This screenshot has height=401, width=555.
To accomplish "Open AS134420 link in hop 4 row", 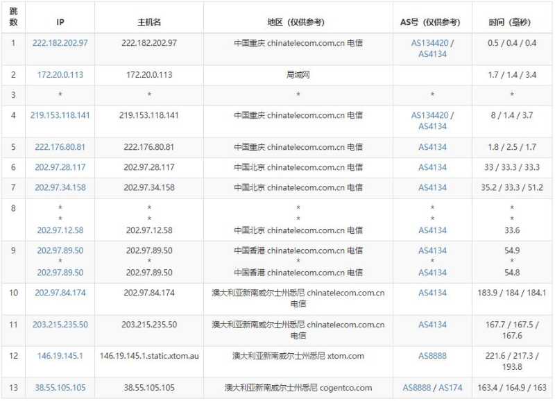I will (x=429, y=115).
